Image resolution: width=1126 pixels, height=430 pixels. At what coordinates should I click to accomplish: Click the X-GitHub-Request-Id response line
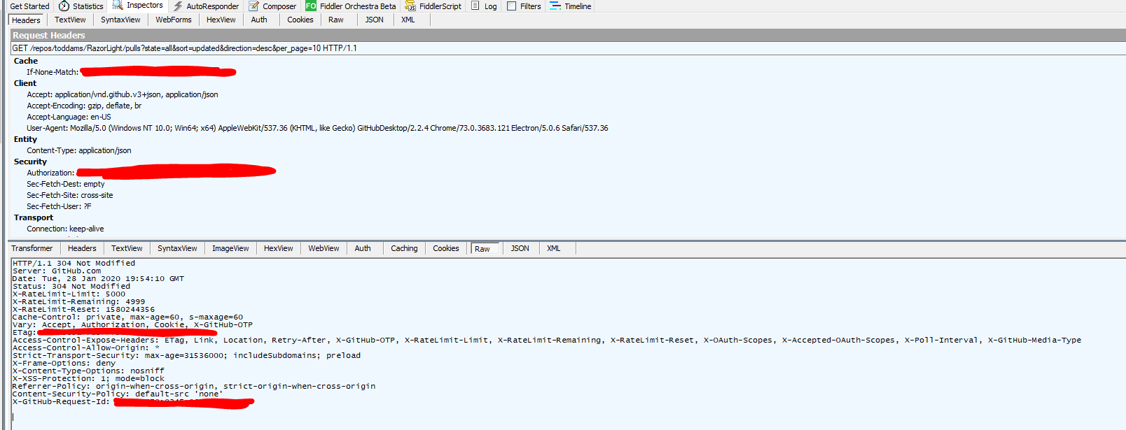click(x=133, y=402)
